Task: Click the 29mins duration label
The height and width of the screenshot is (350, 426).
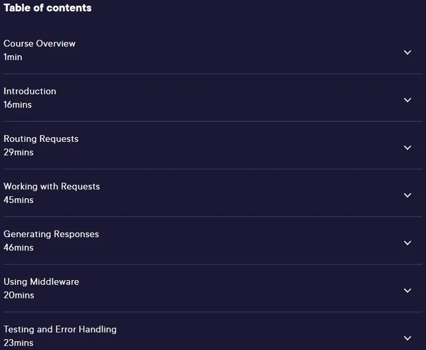Action: tap(19, 152)
